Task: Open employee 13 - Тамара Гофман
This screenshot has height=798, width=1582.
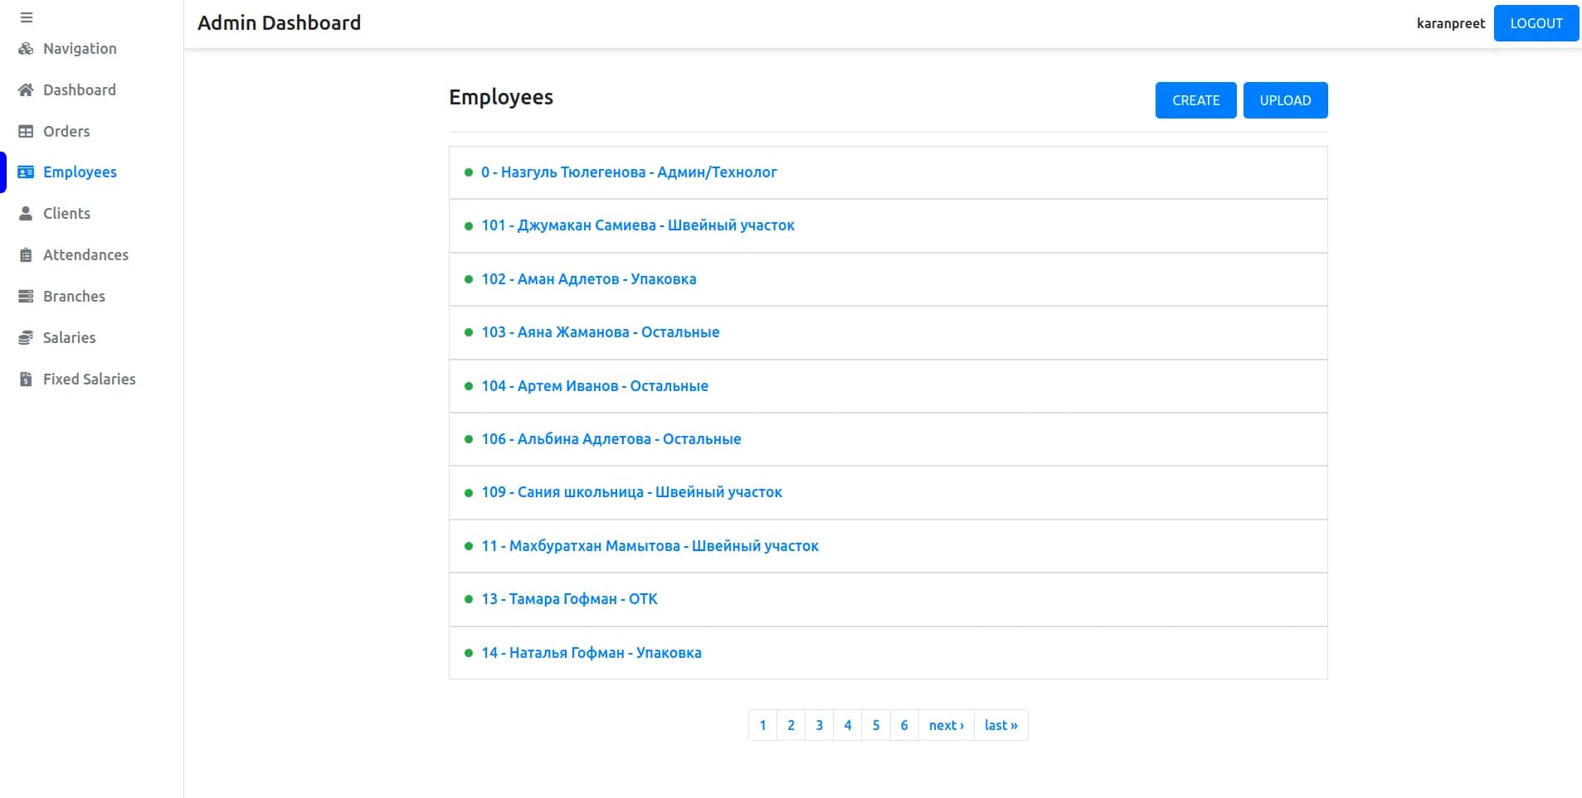Action: click(569, 599)
